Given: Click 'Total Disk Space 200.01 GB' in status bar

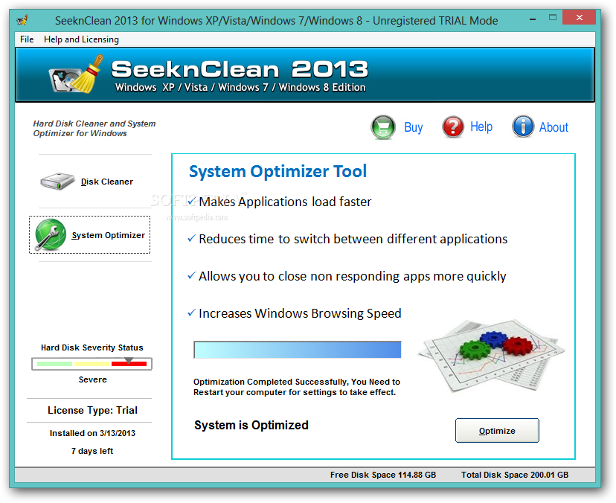Looking at the screenshot, I should coord(515,475).
